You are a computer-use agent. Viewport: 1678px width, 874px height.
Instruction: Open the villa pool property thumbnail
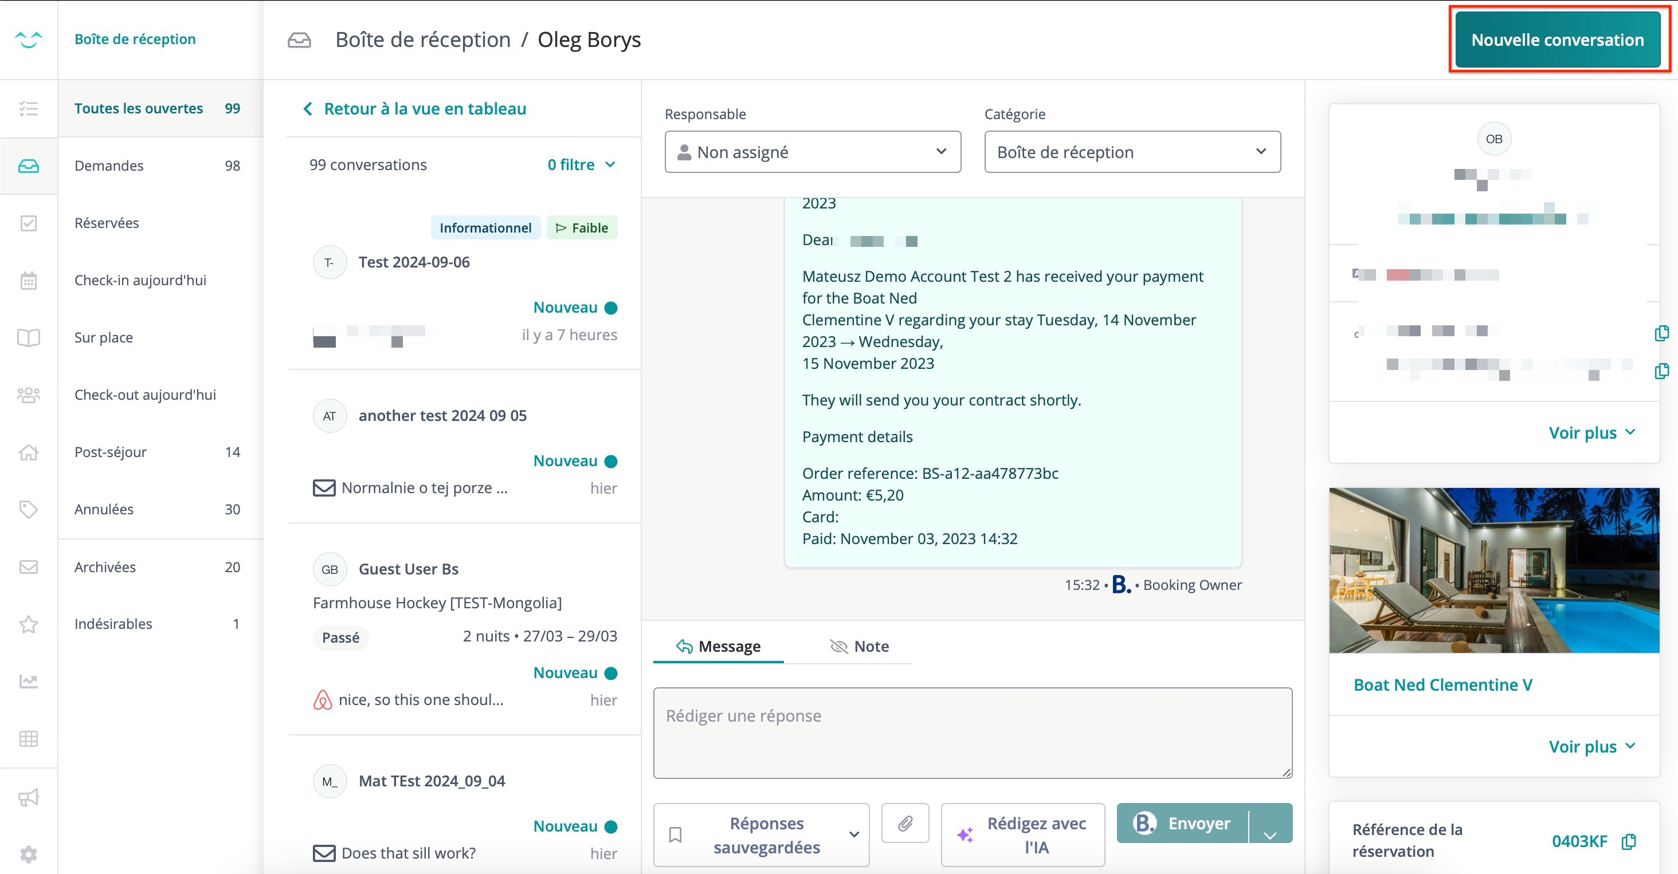point(1493,570)
